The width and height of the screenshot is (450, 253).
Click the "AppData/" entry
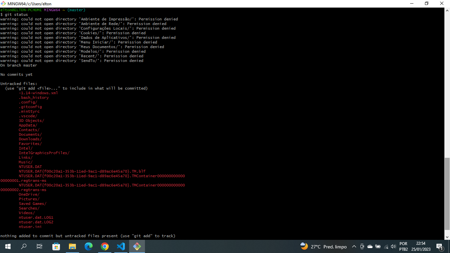click(28, 125)
